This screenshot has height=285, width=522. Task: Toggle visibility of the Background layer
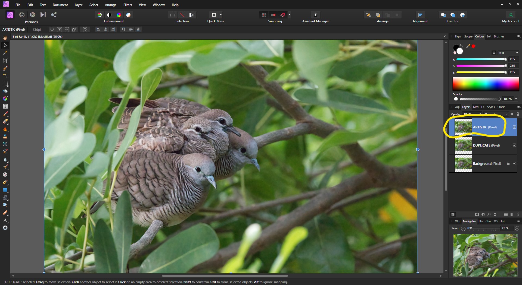[x=514, y=163]
